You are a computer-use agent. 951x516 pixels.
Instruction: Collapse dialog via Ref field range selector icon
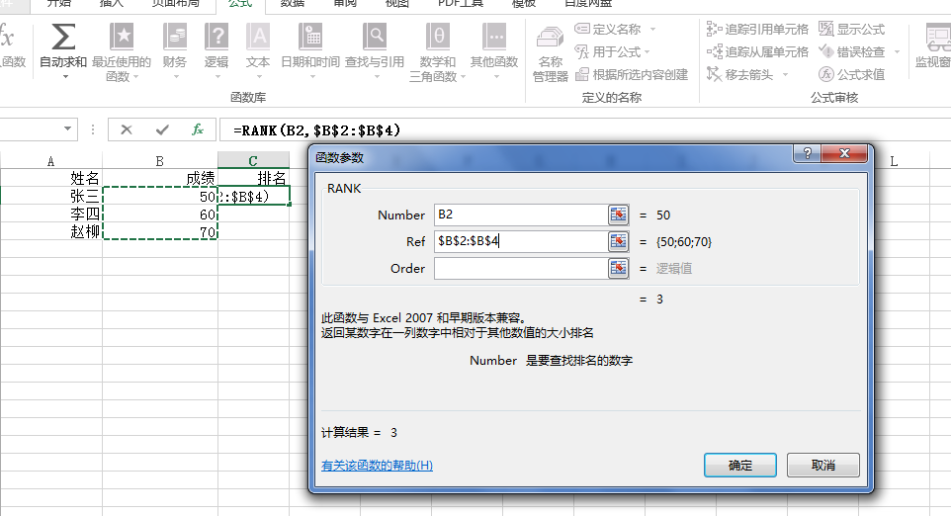click(618, 241)
